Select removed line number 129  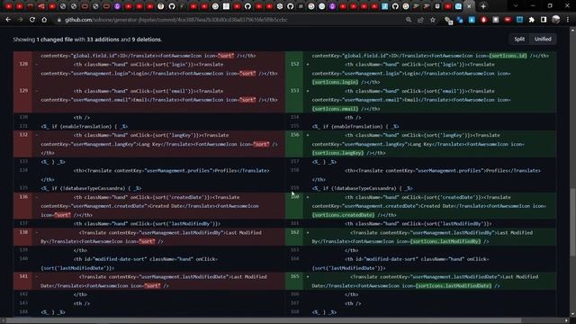tap(23, 90)
